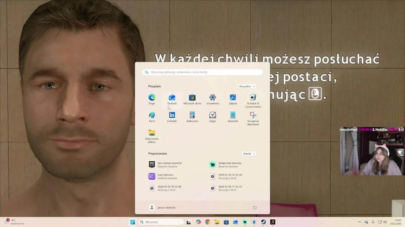The image size is (405, 227).
Task: Open the volume control in system tray
Action: [x=385, y=222]
